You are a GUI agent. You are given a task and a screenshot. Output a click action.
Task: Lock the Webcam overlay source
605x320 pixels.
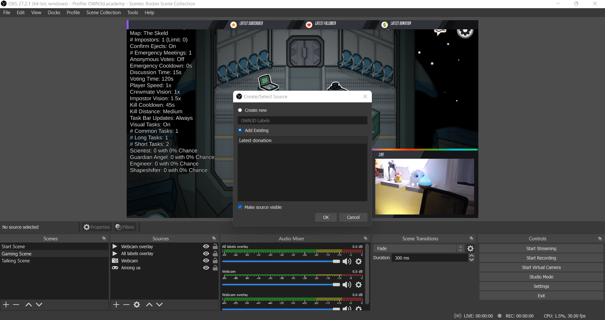[x=215, y=247]
